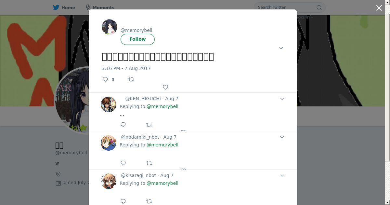
Task: Open the main tweet's more options chevron
Action: click(281, 48)
